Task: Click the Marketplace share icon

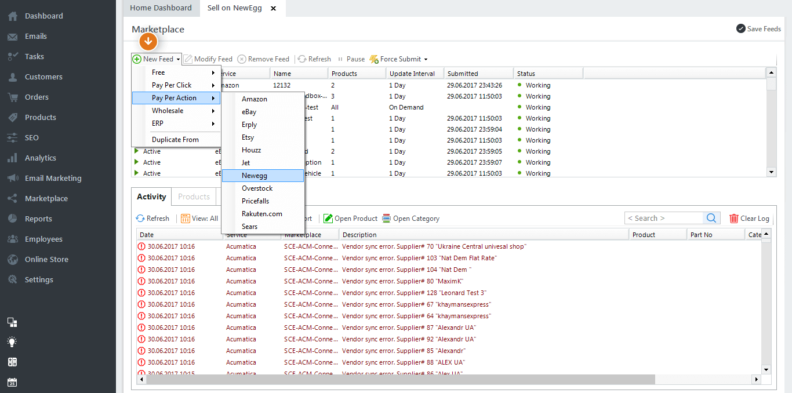Action: tap(12, 199)
